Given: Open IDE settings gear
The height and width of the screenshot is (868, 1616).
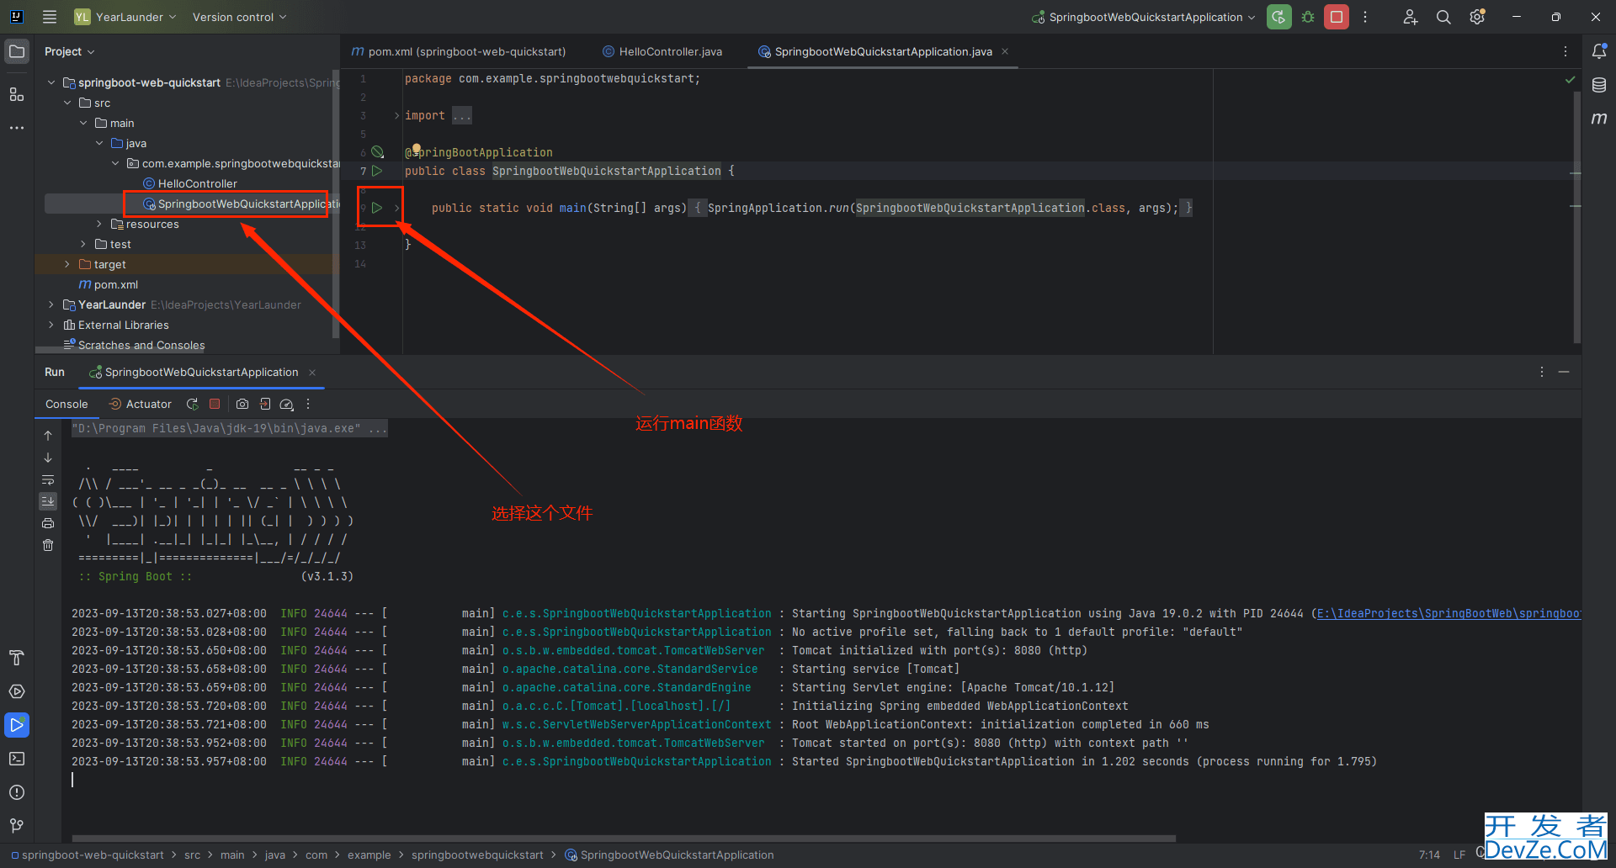Looking at the screenshot, I should point(1477,17).
